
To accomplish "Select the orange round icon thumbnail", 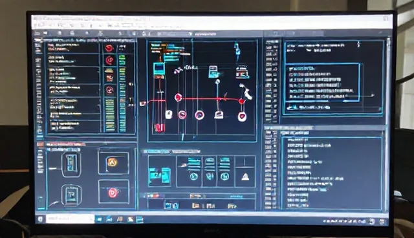I will coord(112,162).
